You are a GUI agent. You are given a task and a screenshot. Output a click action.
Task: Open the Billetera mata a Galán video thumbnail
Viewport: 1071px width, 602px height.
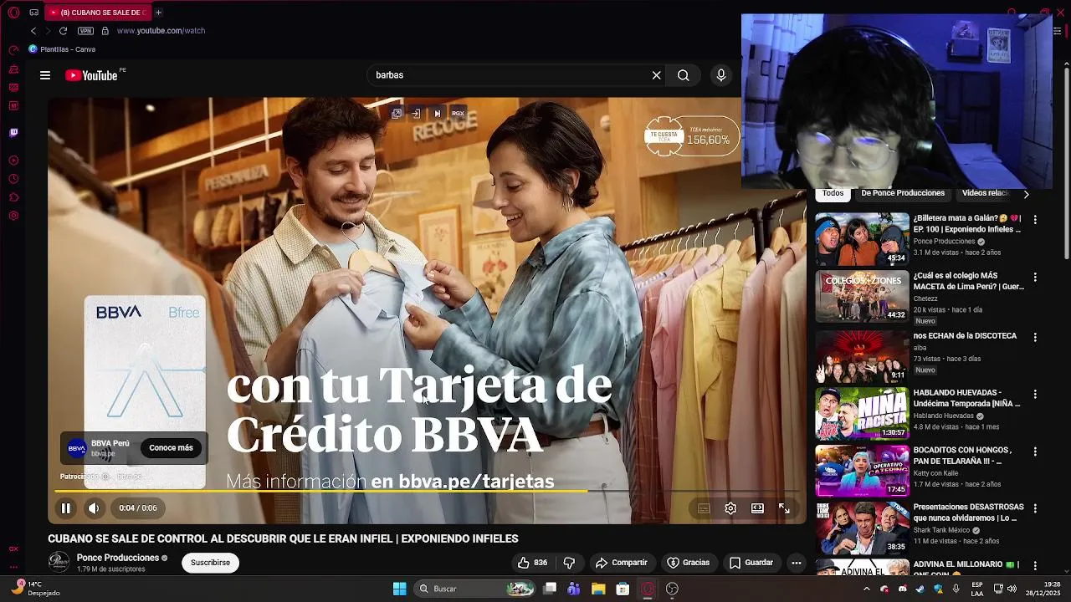862,239
